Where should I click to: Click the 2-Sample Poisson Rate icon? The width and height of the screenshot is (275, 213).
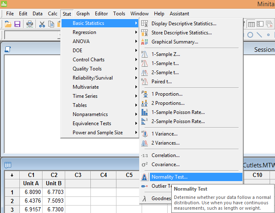pos(145,121)
